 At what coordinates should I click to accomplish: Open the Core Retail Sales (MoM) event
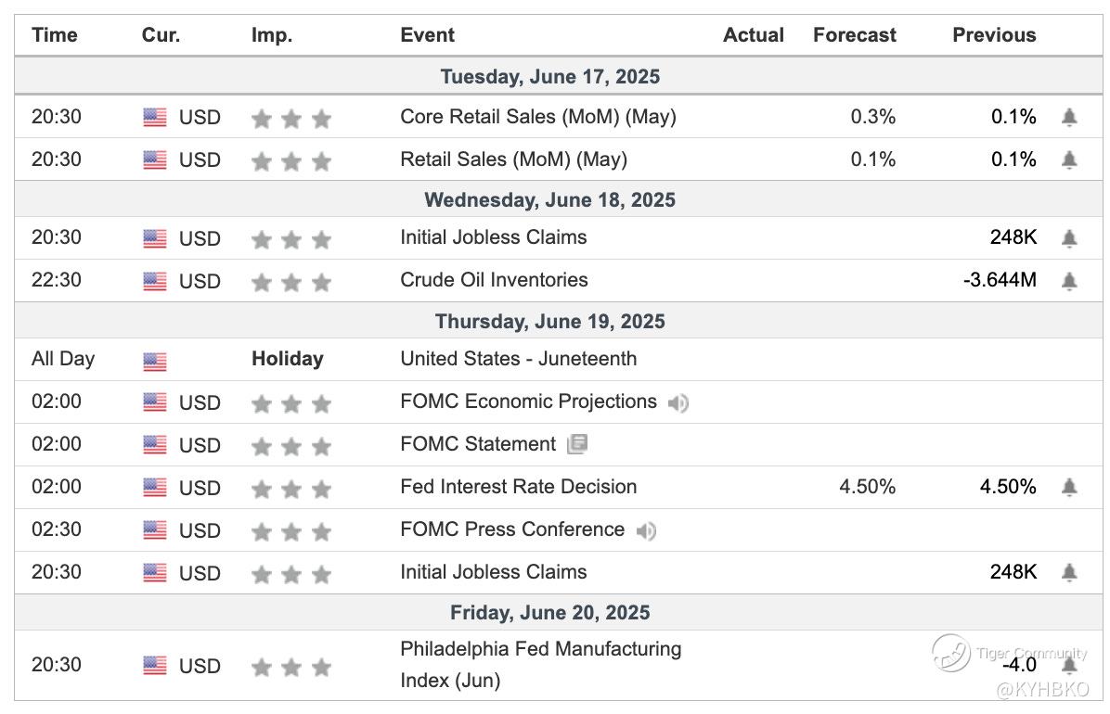(x=537, y=117)
